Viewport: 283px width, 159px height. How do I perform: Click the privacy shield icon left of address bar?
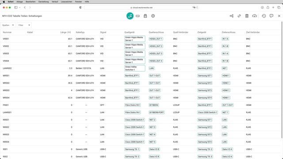pos(80,8)
